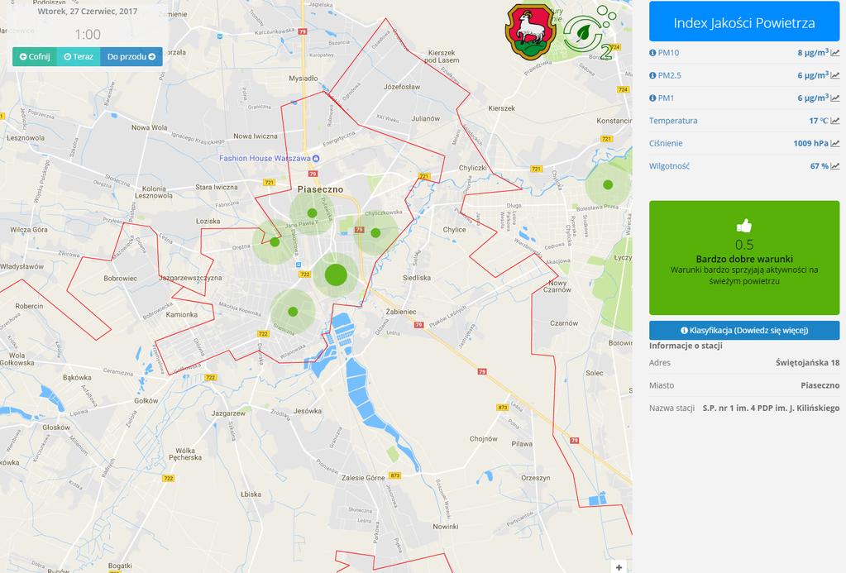
Task: Open Temperatura chart icon
Action: tap(835, 121)
